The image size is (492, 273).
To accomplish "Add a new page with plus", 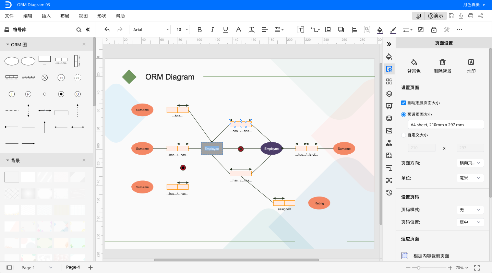I will point(91,268).
